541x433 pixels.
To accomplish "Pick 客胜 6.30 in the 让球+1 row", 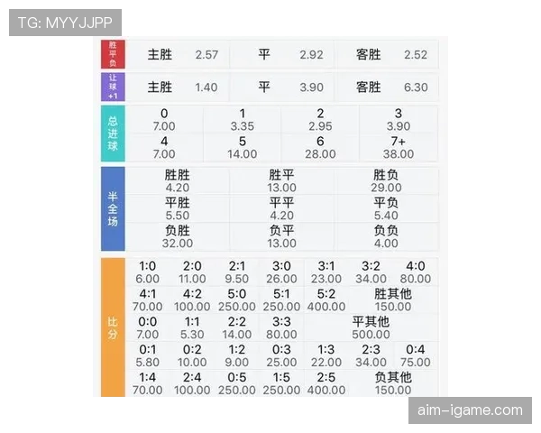I will click(x=387, y=87).
